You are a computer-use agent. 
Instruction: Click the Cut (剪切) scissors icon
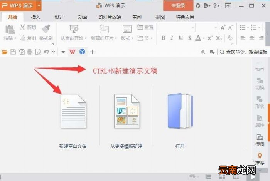coord(22,27)
